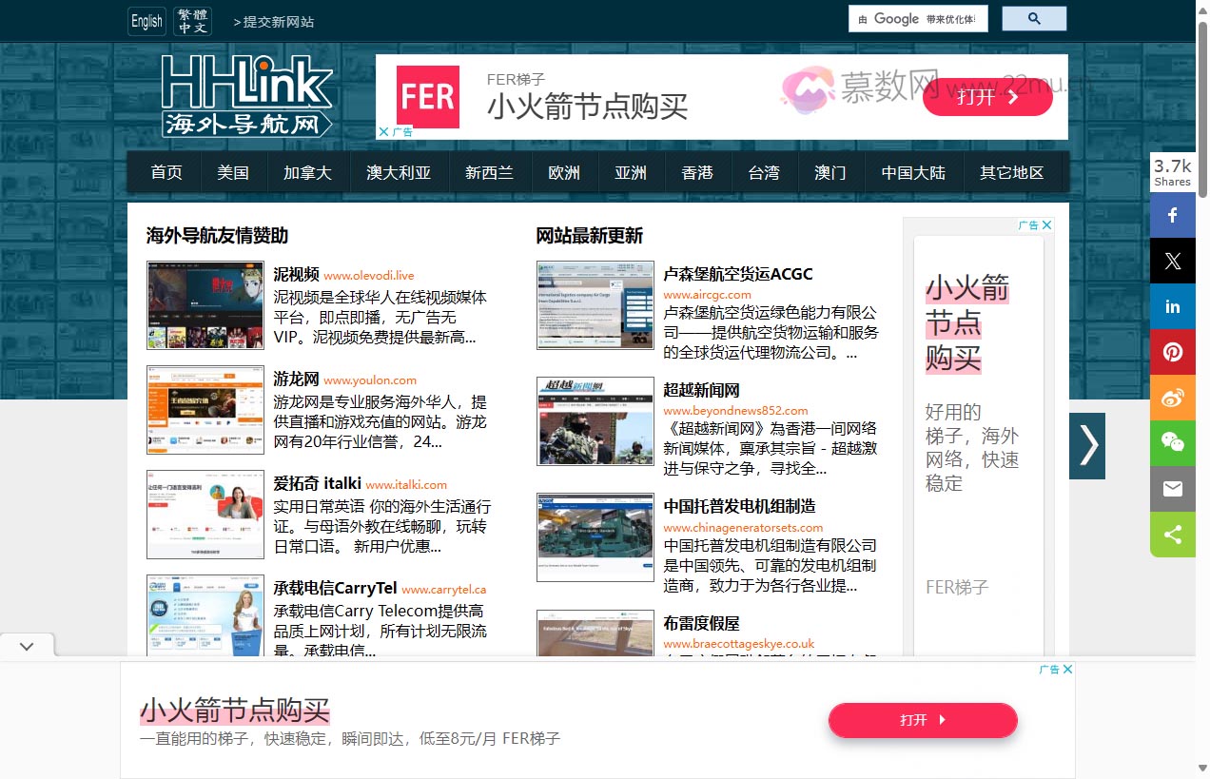The height and width of the screenshot is (779, 1210).
Task: Open more sharing options
Action: coord(1172,535)
